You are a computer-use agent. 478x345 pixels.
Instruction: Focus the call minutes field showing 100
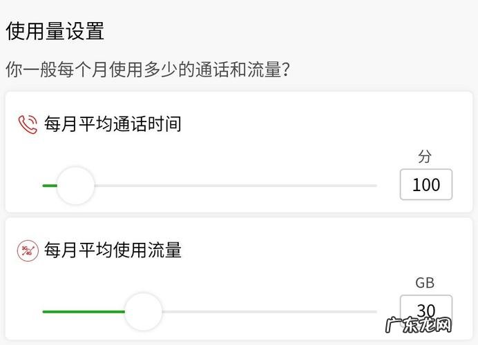(x=426, y=185)
